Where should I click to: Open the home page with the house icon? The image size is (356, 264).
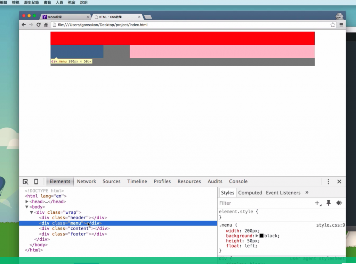[x=46, y=25]
